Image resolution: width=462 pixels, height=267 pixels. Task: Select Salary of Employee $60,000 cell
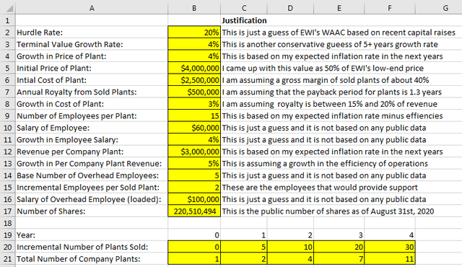(194, 128)
